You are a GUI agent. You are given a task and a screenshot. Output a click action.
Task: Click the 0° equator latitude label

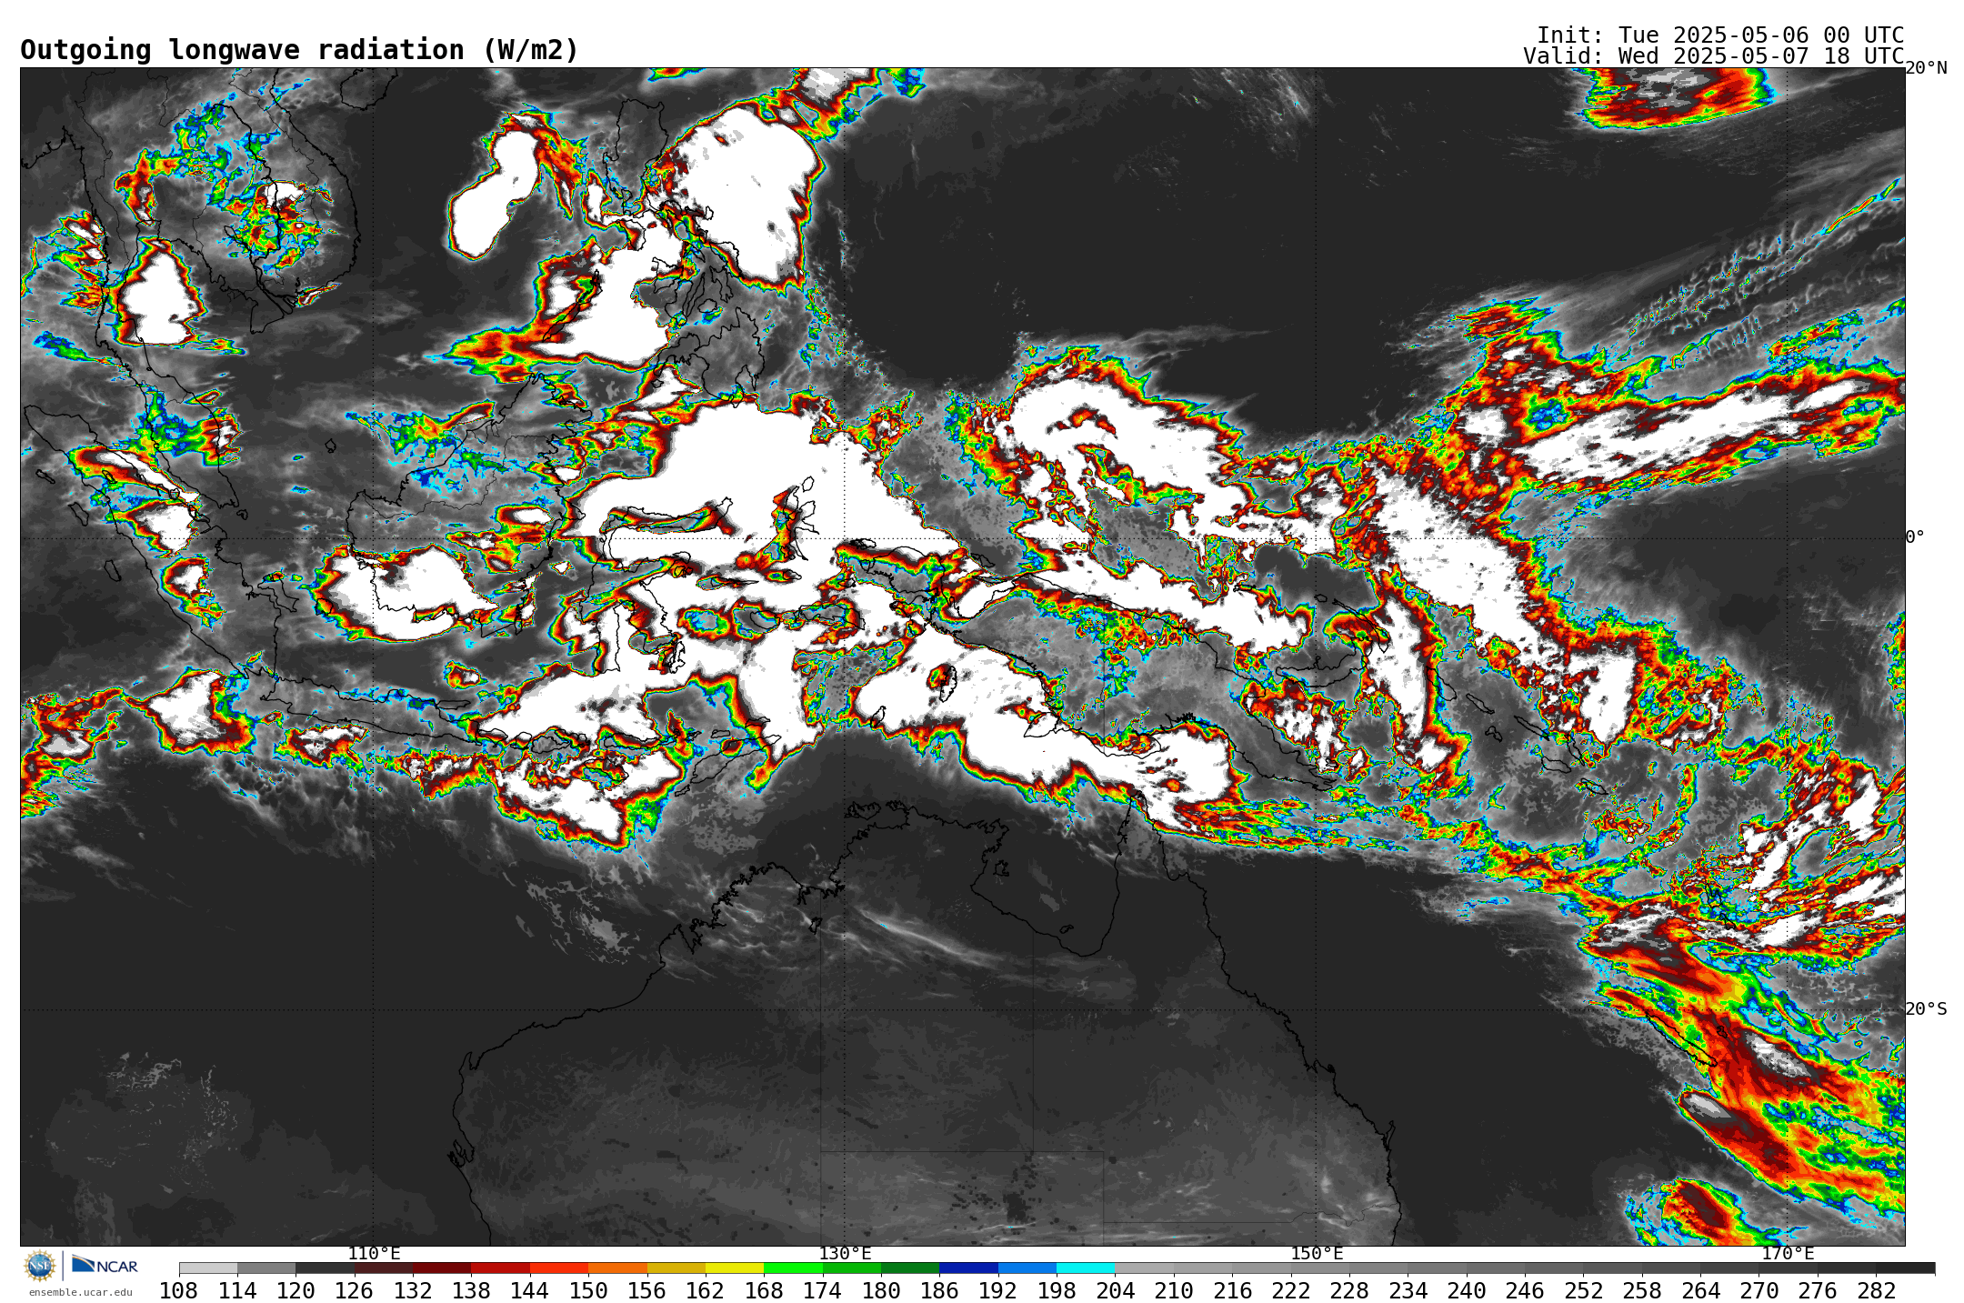[x=1915, y=537]
